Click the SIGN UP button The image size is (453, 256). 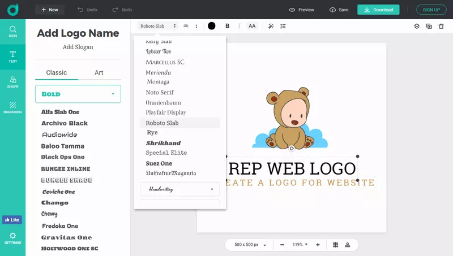[x=431, y=10]
